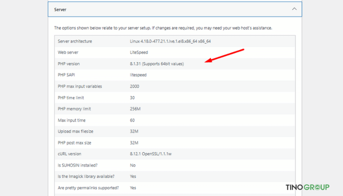Select the 'Upload max filesize' label
The width and height of the screenshot is (343, 196).
tap(75, 131)
